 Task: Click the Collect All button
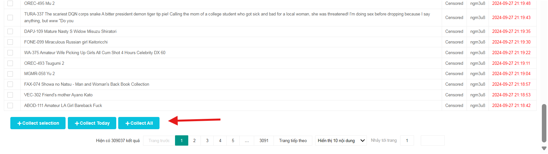click(x=139, y=123)
